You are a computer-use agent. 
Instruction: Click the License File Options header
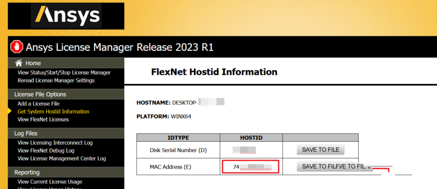point(66,94)
